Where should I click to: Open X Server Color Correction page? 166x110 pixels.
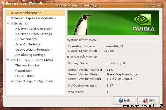pos(34,29)
